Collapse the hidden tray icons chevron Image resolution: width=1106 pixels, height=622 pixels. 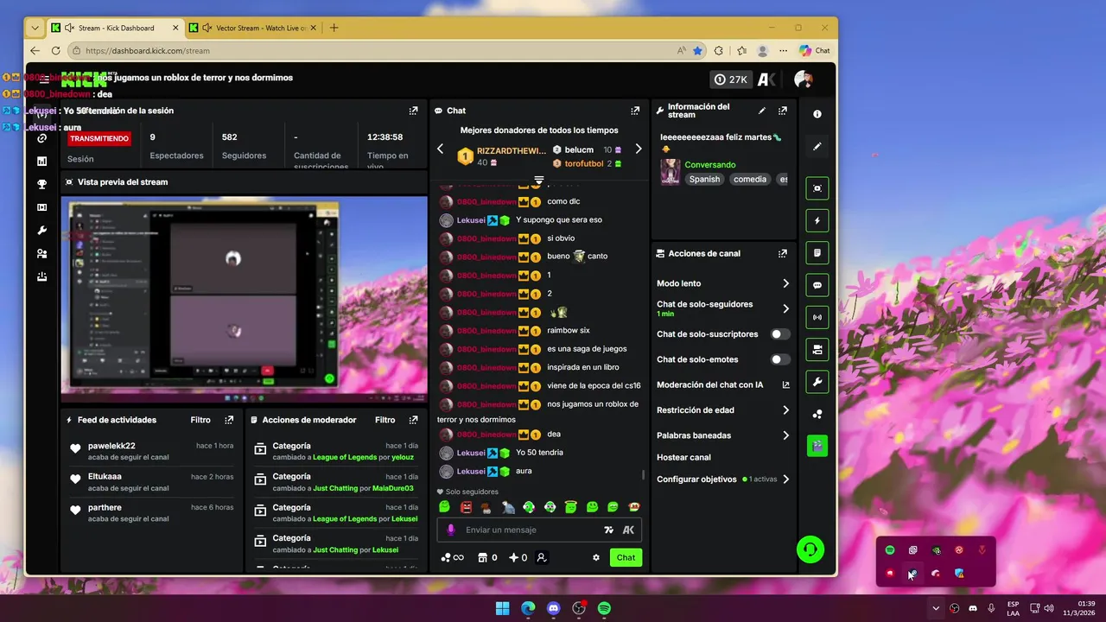pyautogui.click(x=936, y=608)
